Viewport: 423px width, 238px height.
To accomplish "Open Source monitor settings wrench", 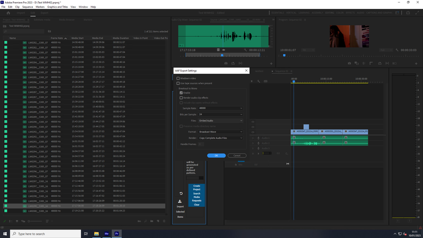I will click(245, 50).
